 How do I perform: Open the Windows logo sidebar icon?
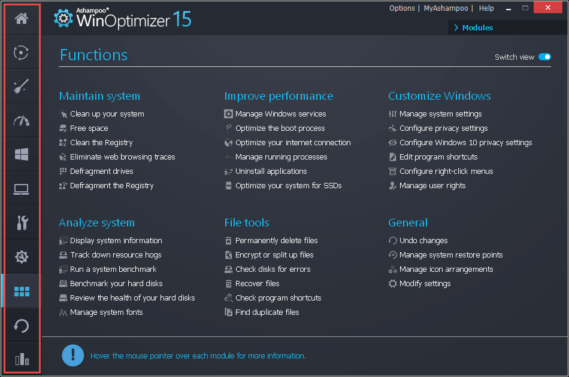(22, 155)
